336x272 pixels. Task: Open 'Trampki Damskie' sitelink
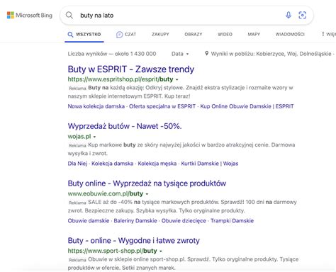pos(232,220)
